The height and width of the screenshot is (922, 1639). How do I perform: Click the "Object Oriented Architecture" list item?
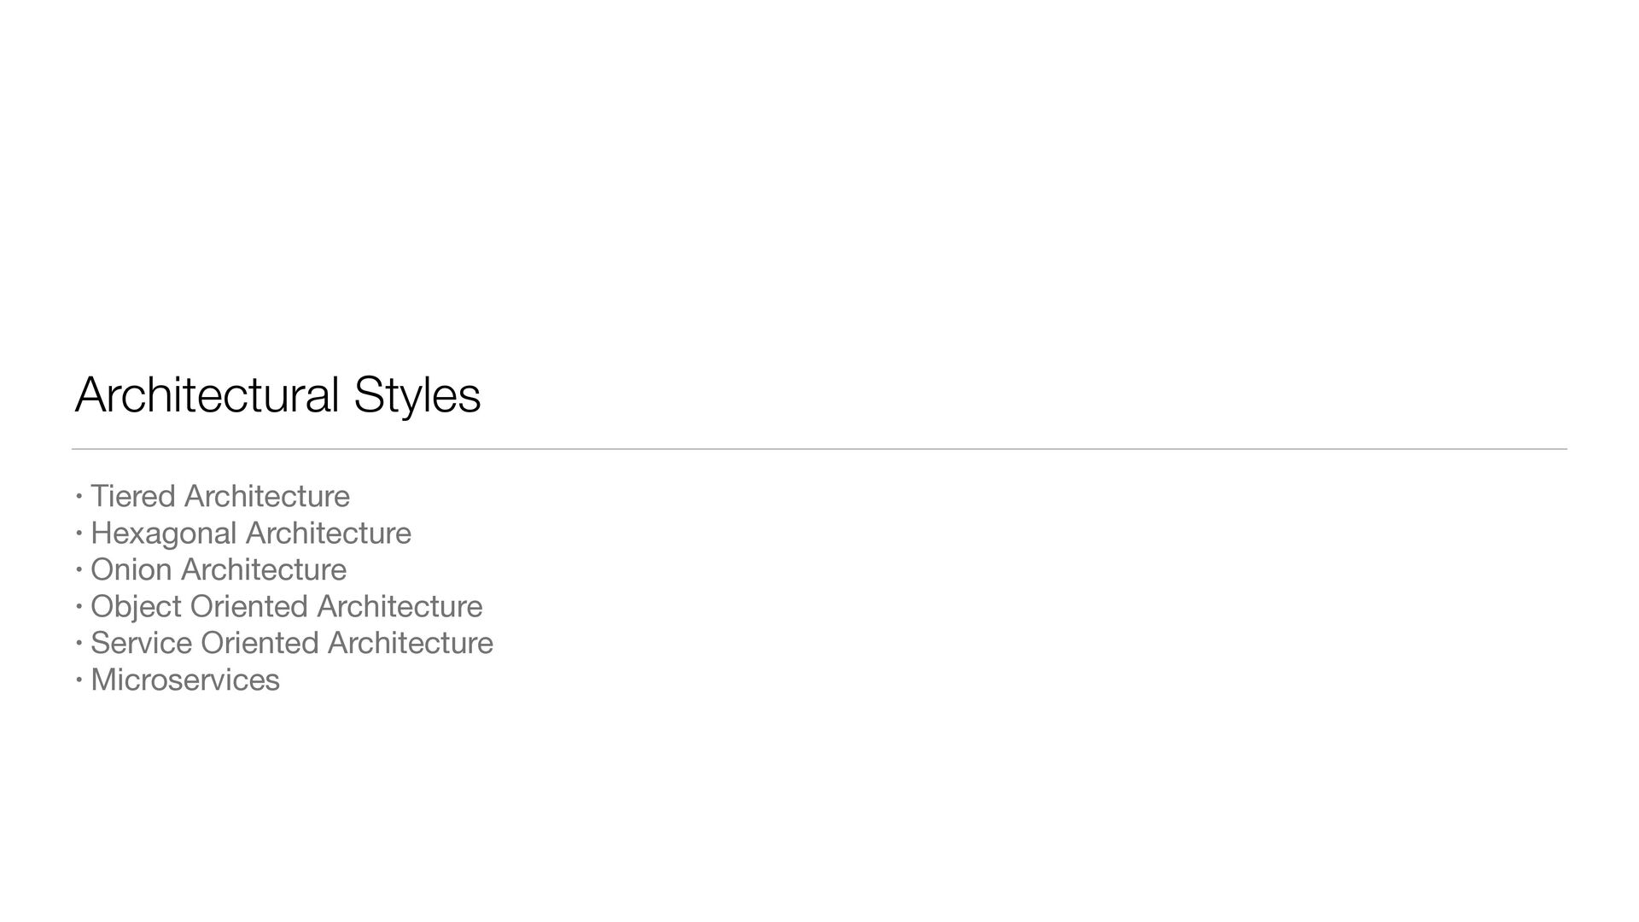(287, 607)
